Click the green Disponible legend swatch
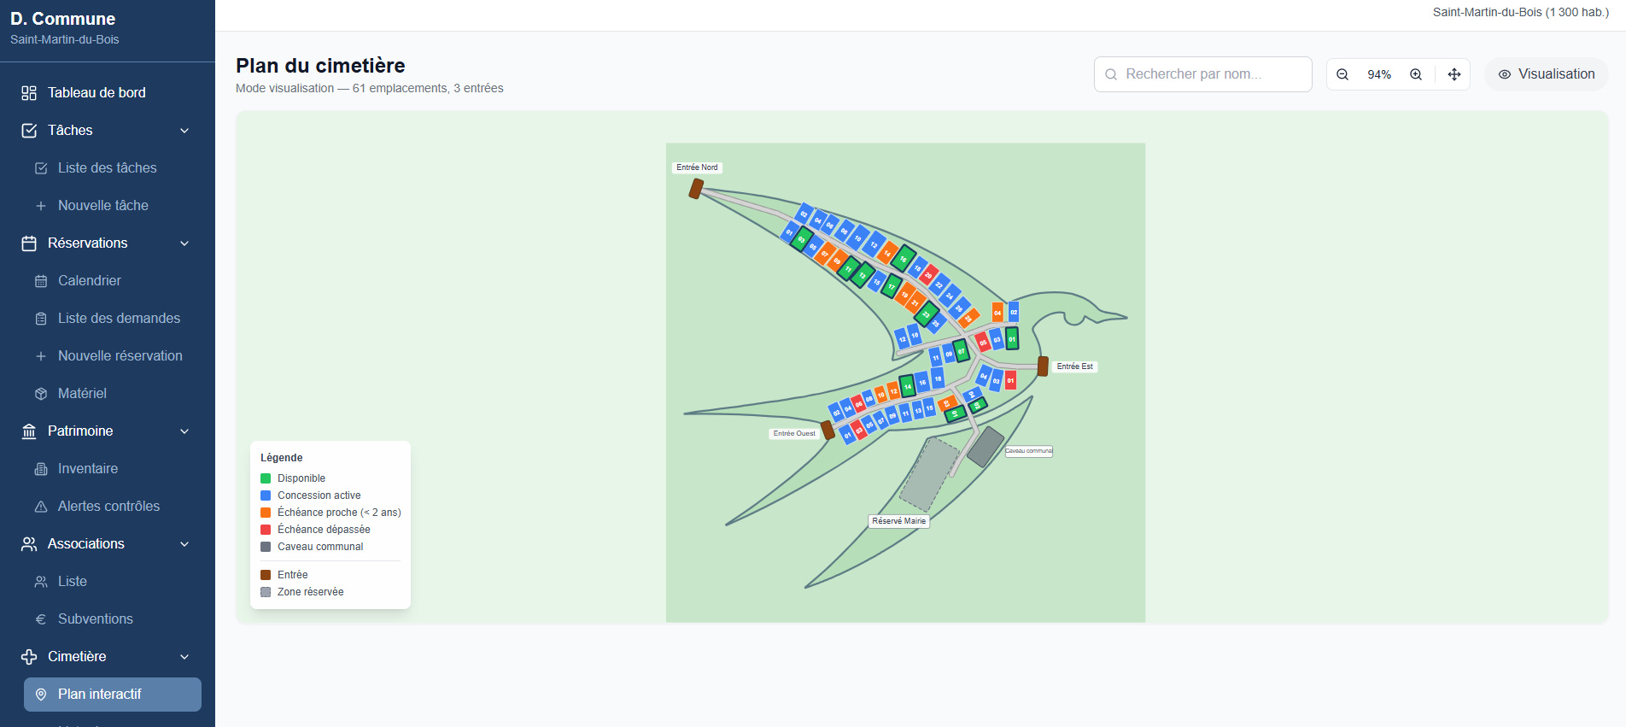Screen dimensions: 1626x727 pos(266,478)
